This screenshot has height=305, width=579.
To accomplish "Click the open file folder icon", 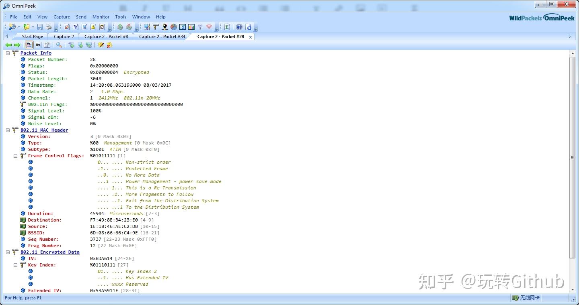I will (x=27, y=27).
